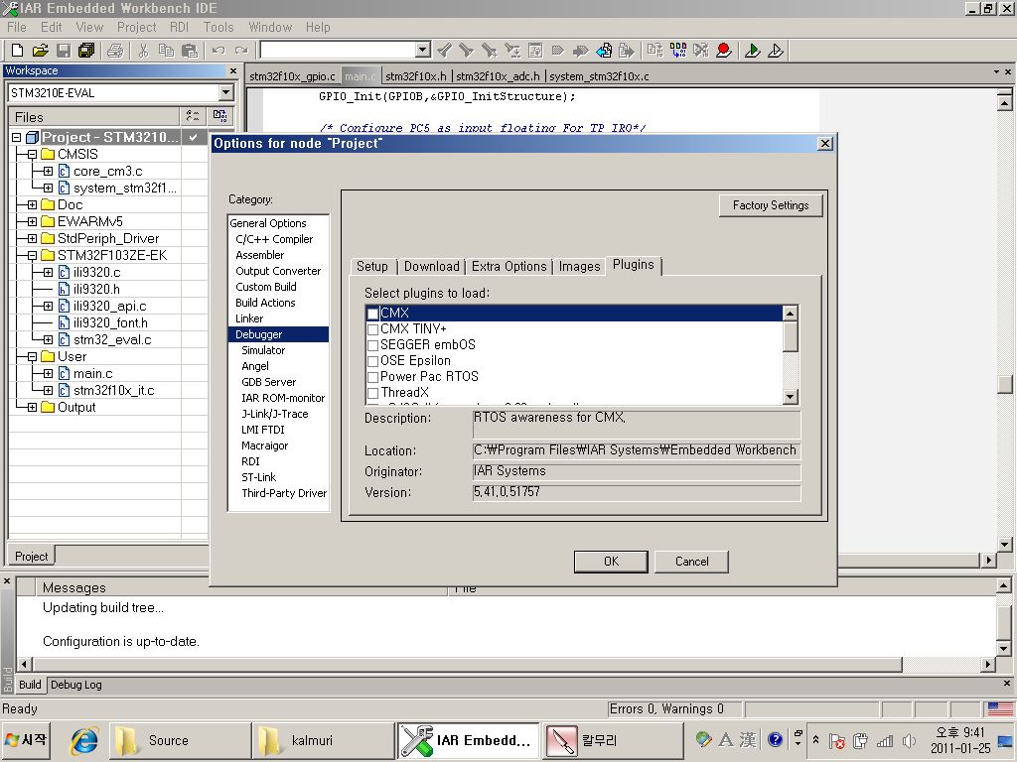
Task: Expand the StdPeriph_Driver folder
Action: [32, 238]
